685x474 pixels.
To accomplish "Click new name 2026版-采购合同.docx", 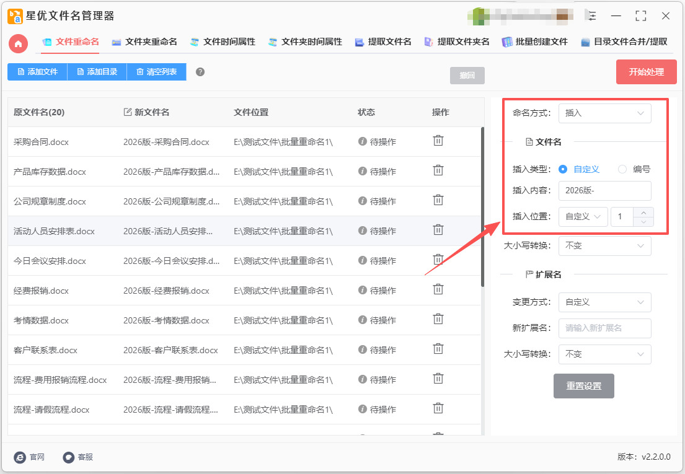I will (166, 142).
